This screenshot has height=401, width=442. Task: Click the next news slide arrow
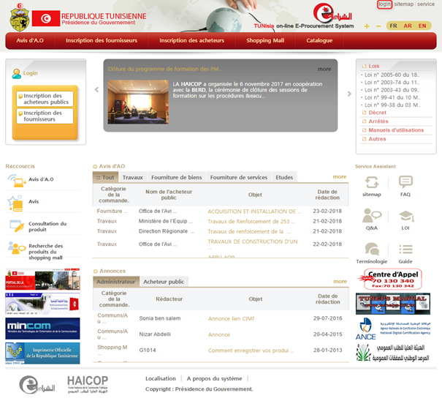tap(348, 94)
